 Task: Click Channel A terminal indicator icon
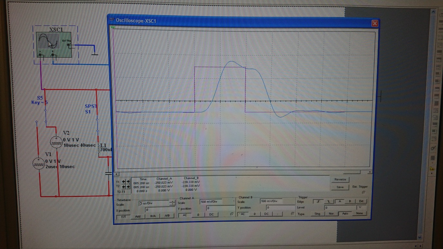[x=231, y=214]
